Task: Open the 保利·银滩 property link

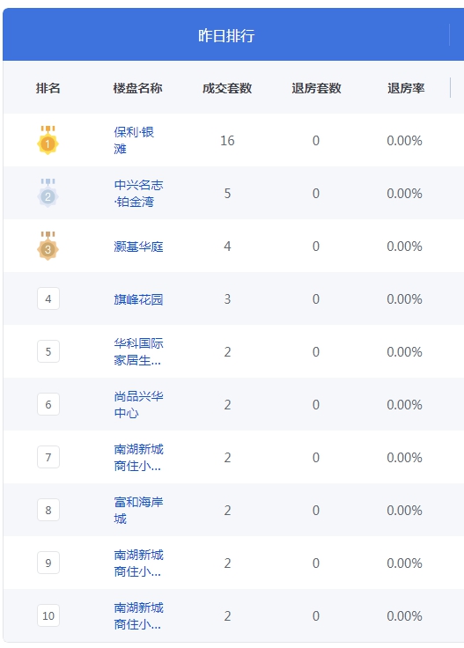Action: (134, 141)
